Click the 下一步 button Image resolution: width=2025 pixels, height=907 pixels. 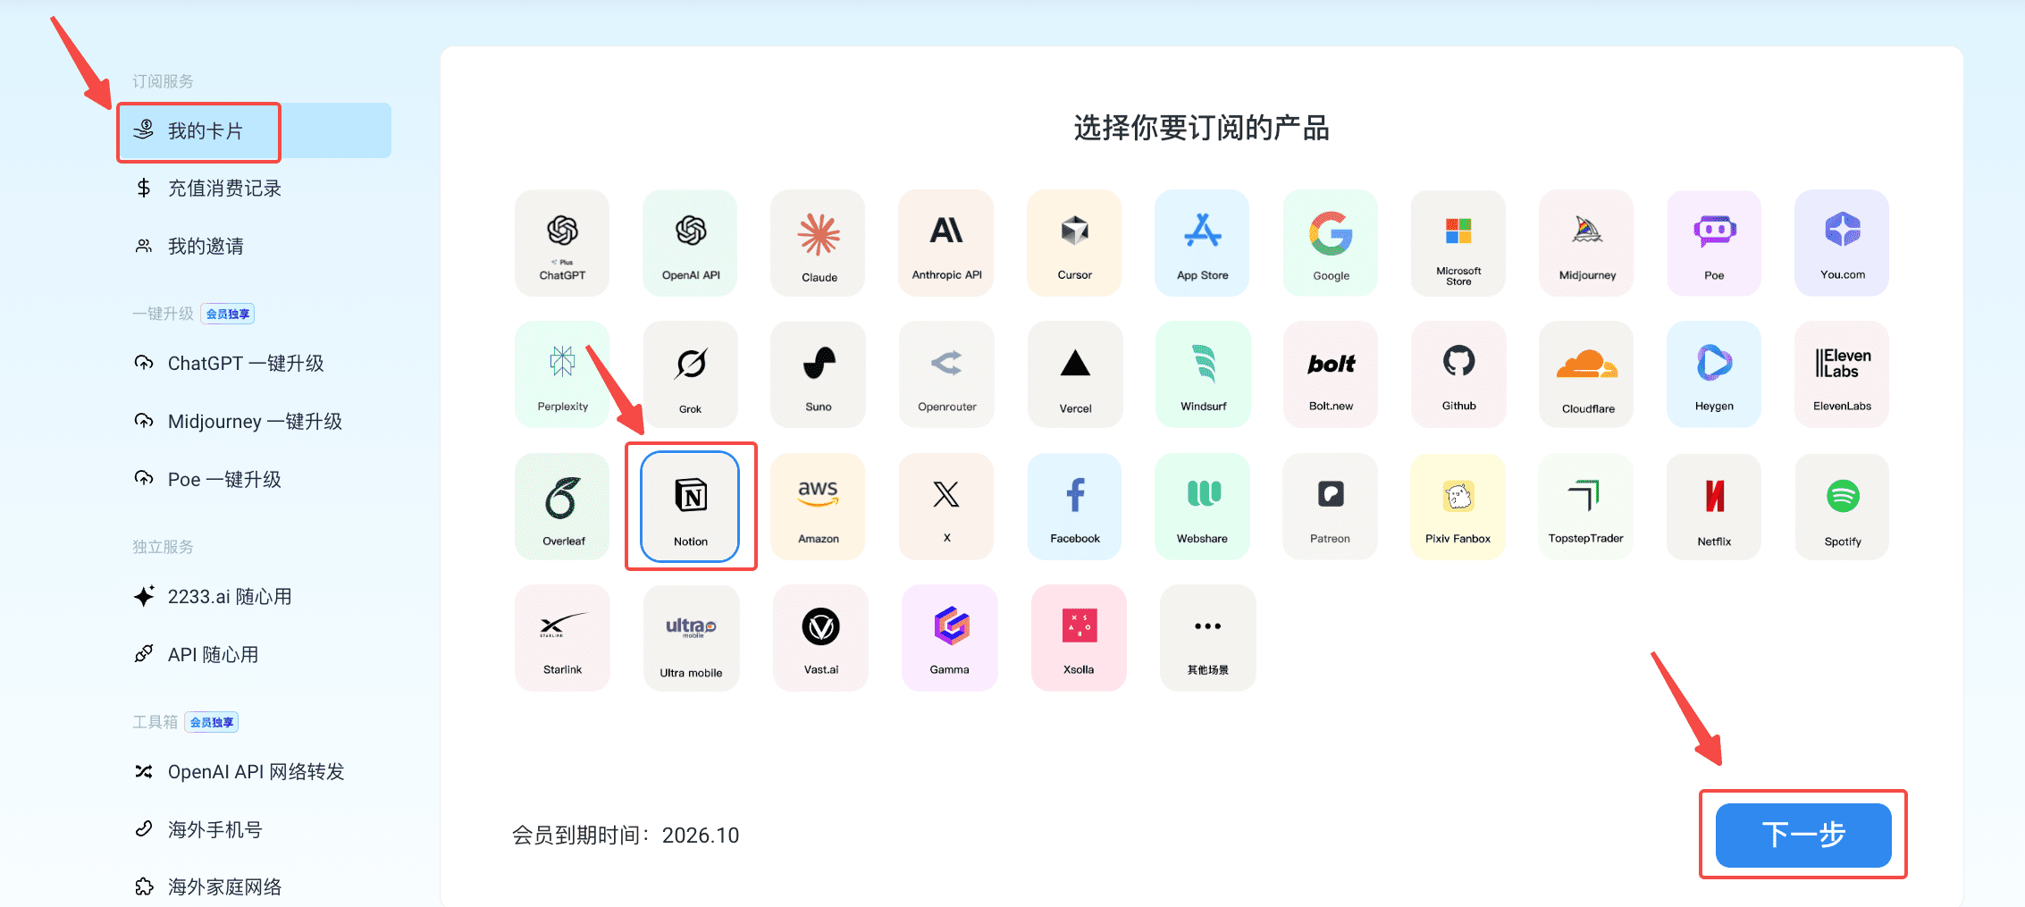(1803, 835)
